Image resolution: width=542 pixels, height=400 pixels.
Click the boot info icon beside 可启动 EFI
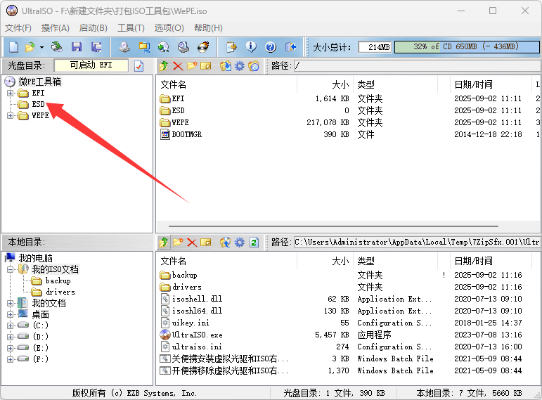pos(139,66)
